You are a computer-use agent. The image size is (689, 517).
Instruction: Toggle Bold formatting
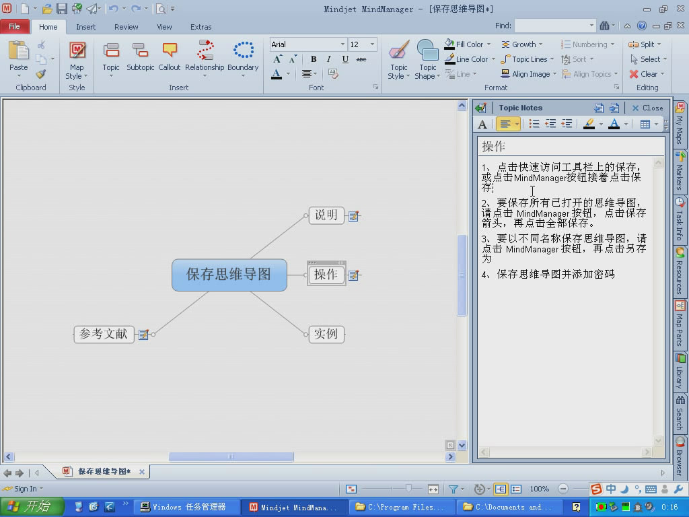[x=314, y=59]
